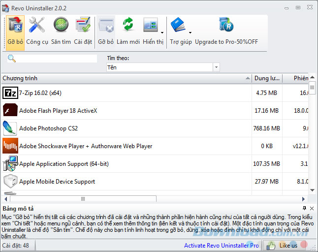This screenshot has height=252, width=318.
Task: Select Apple Application Support (64-bit) row
Action: click(155, 163)
